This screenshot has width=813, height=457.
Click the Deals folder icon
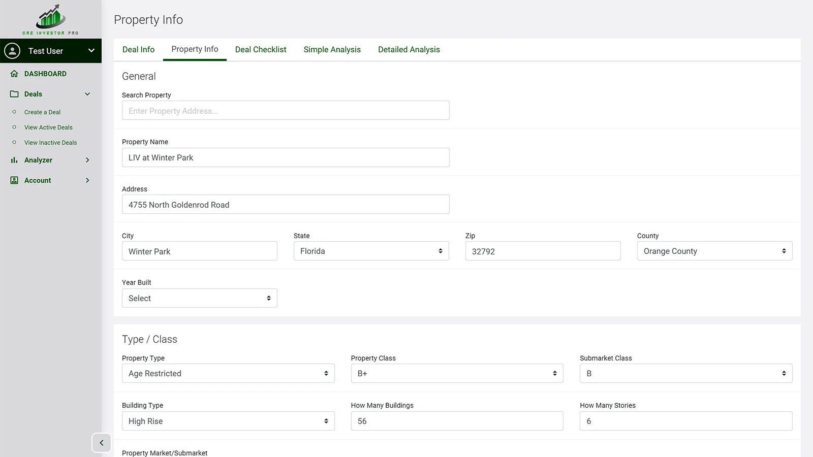(14, 94)
